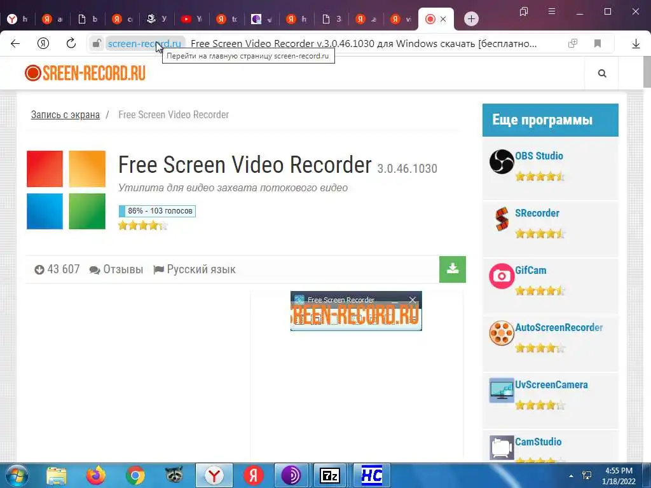Switch to the tab labeled 3

coord(331,18)
